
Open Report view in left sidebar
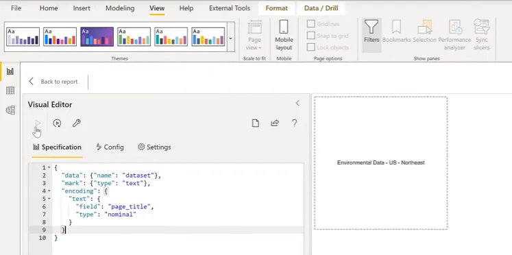click(10, 71)
